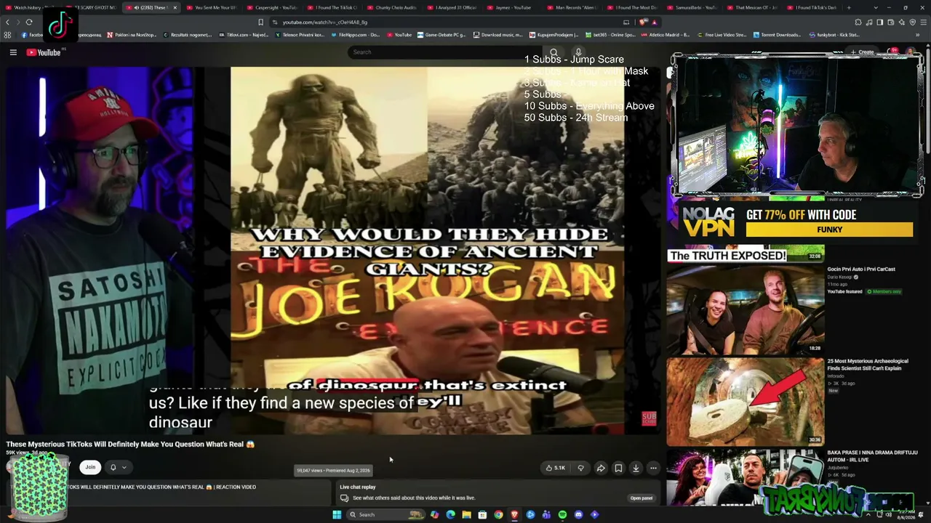Screen dimensions: 931x523
Task: Click the video title text
Action: coord(130,445)
